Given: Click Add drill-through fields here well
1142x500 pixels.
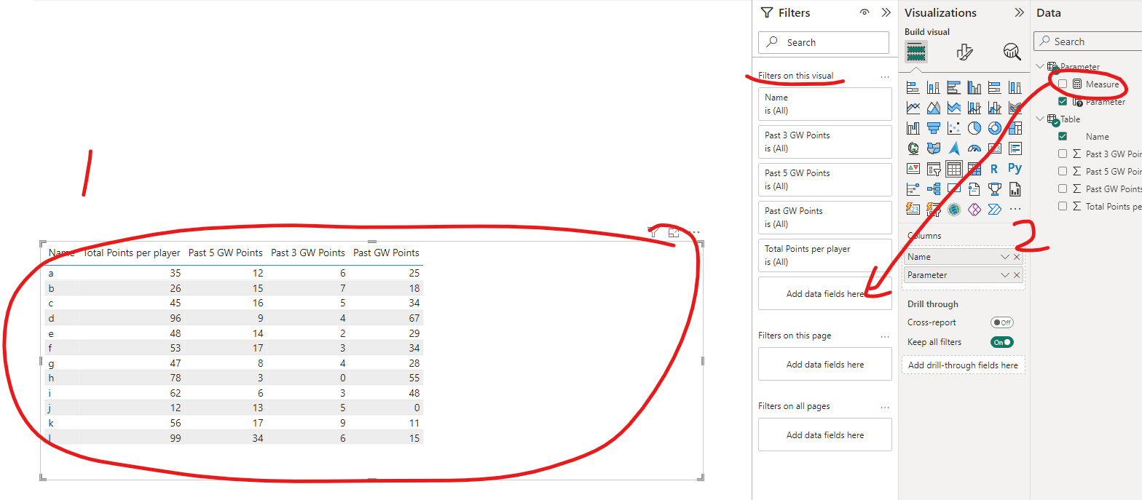Looking at the screenshot, I should pos(963,365).
